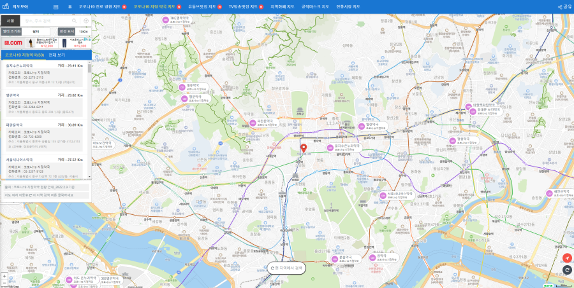574x288 pixels.
Task: Switch to 코로나19 지정약국(50) tab
Action: [24, 55]
